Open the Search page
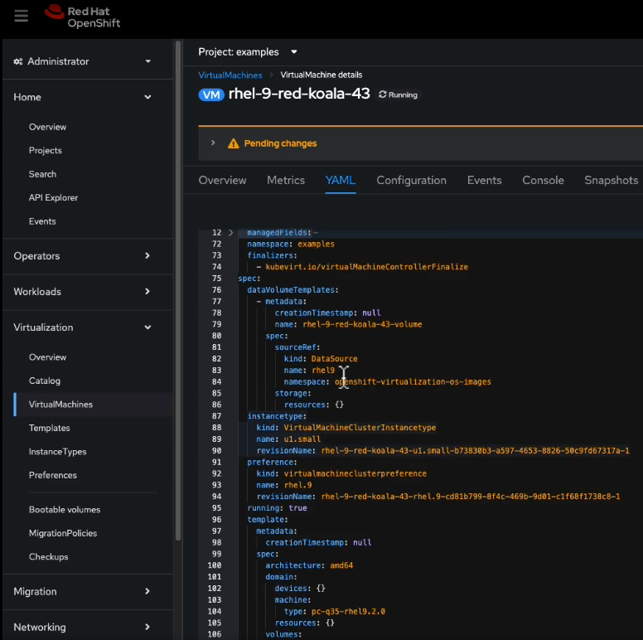Screen dimensions: 643x640 pyautogui.click(x=42, y=174)
